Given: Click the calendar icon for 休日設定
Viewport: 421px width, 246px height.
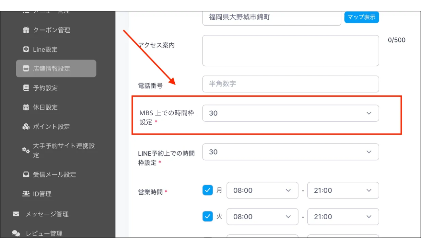Looking at the screenshot, I should pyautogui.click(x=26, y=107).
